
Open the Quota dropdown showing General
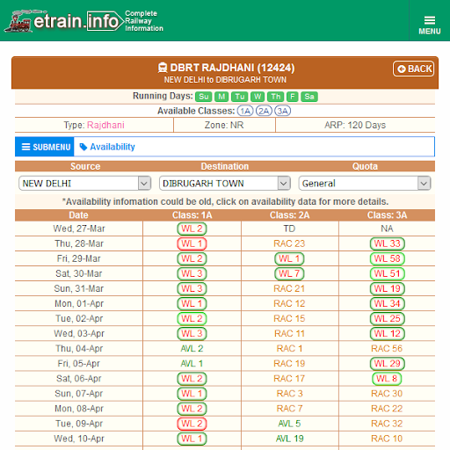tap(365, 184)
